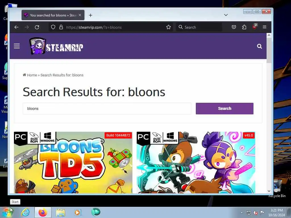The height and width of the screenshot is (218, 291).
Task: Open the v45.0 Bloons game thumbnail
Action: click(x=196, y=163)
